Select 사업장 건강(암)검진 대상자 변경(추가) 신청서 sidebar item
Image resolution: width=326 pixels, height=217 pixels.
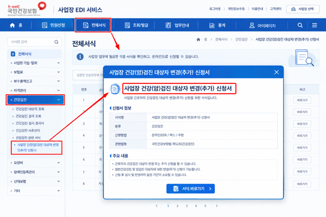[x=37, y=147]
